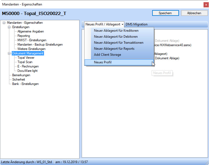The height and width of the screenshot is (165, 209).
Task: Select Neuer Ablageort für Transaktionen entry
Action: (119, 43)
